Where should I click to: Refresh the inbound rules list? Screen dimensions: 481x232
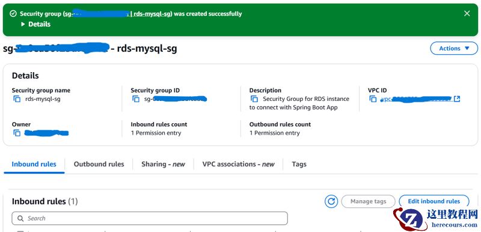[x=331, y=201]
